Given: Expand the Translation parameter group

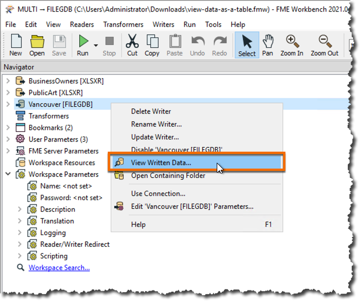Looking at the screenshot, I should pos(20,220).
